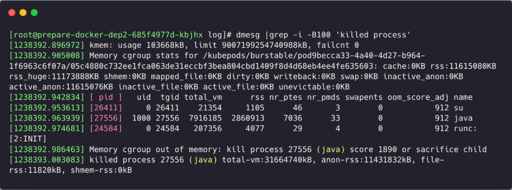Click the pink pid column header
Image resolution: width=512 pixels, height=190 pixels.
(106, 97)
